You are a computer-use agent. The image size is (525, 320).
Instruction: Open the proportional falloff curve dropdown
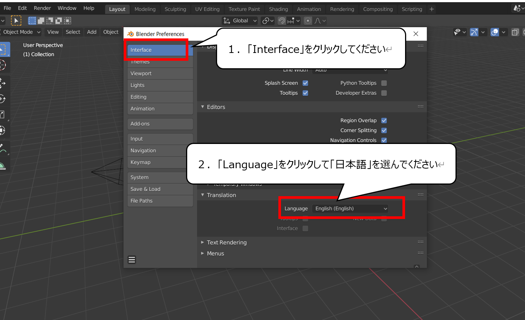(320, 21)
